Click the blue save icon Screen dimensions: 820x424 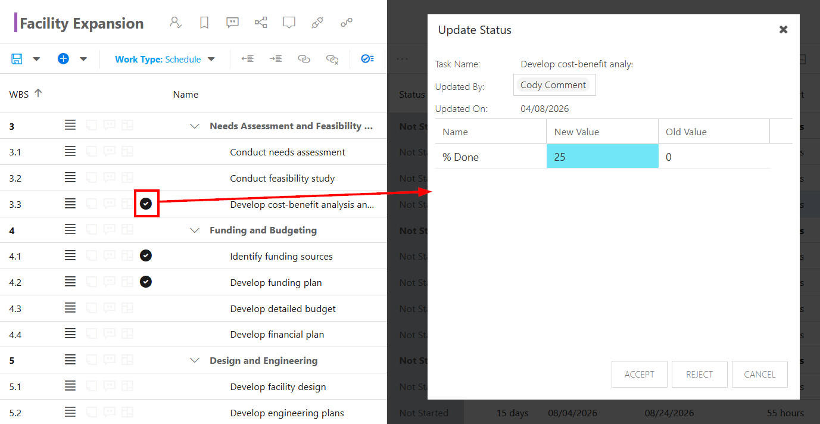click(17, 59)
